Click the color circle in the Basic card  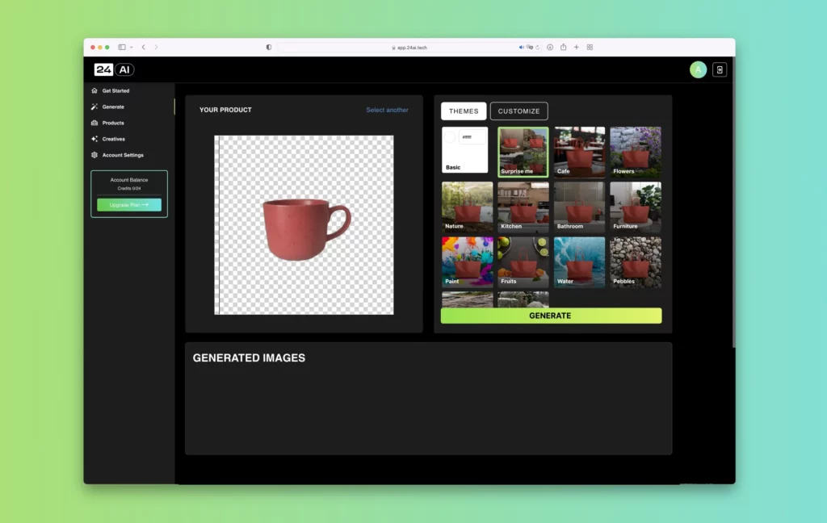449,137
